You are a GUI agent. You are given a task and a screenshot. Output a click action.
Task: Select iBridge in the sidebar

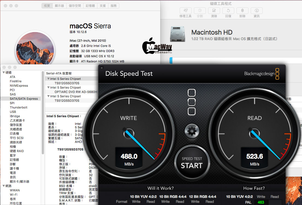pos(15,116)
